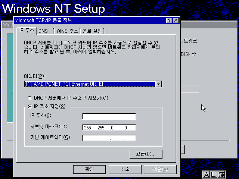Cancel with the 취소 button
Viewport: 239px width, 179px height.
(x=125, y=169)
